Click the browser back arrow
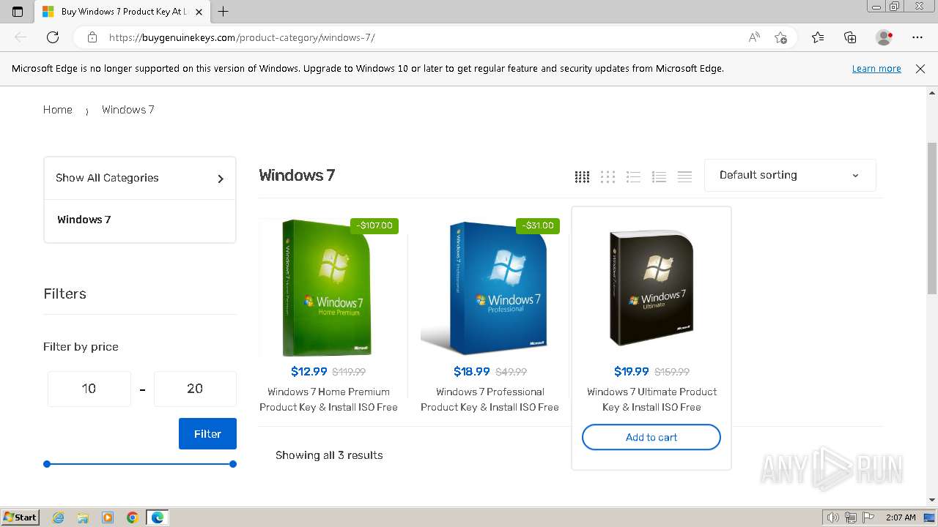This screenshot has height=527, width=938. click(x=21, y=37)
